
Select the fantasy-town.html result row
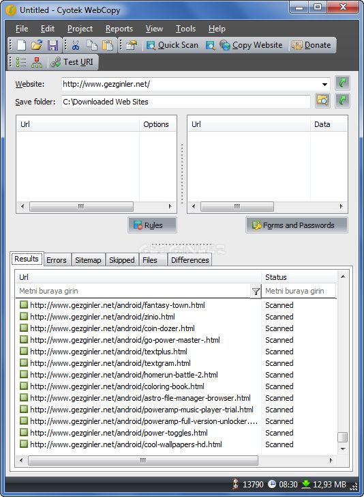176,305
